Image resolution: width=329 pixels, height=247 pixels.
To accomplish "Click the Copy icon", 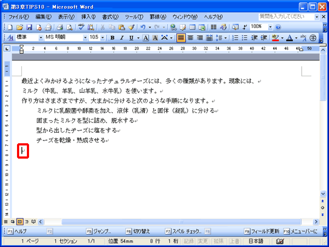I will coord(112,27).
